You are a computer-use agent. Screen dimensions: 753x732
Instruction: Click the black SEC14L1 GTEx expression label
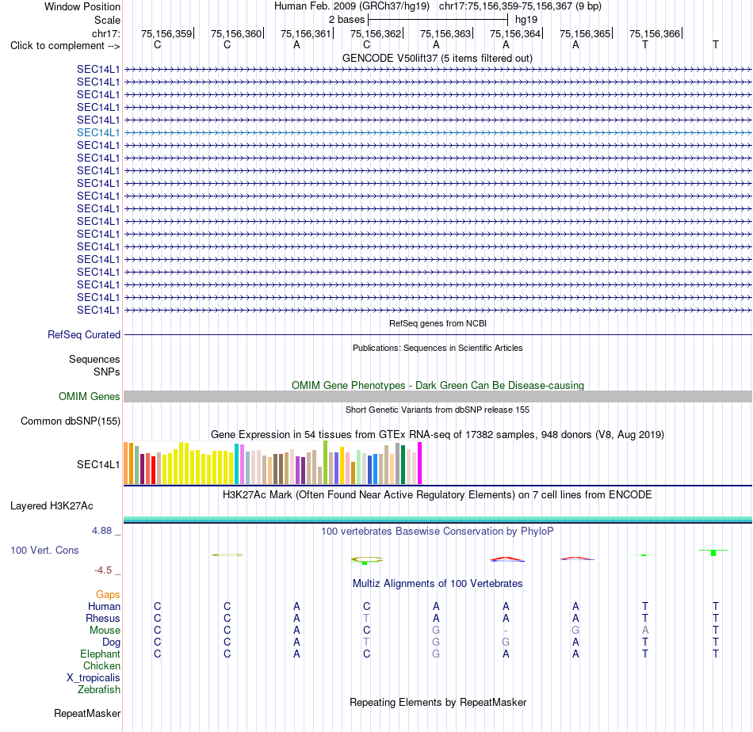[98, 465]
